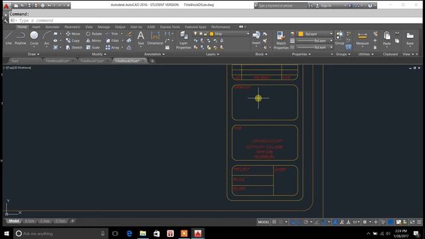Toggle clean screen in status bar
The image size is (425, 239).
[412, 222]
